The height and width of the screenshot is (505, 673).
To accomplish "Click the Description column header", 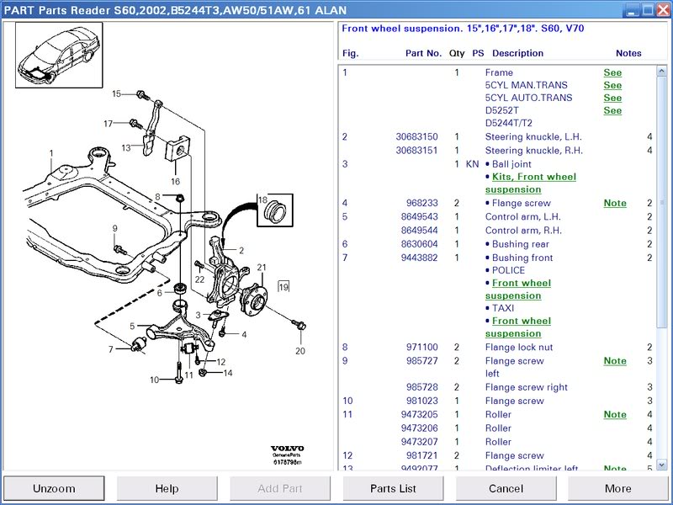I will coord(517,53).
